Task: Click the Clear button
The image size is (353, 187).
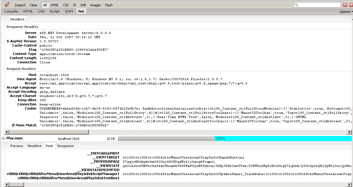Action: coord(34,5)
